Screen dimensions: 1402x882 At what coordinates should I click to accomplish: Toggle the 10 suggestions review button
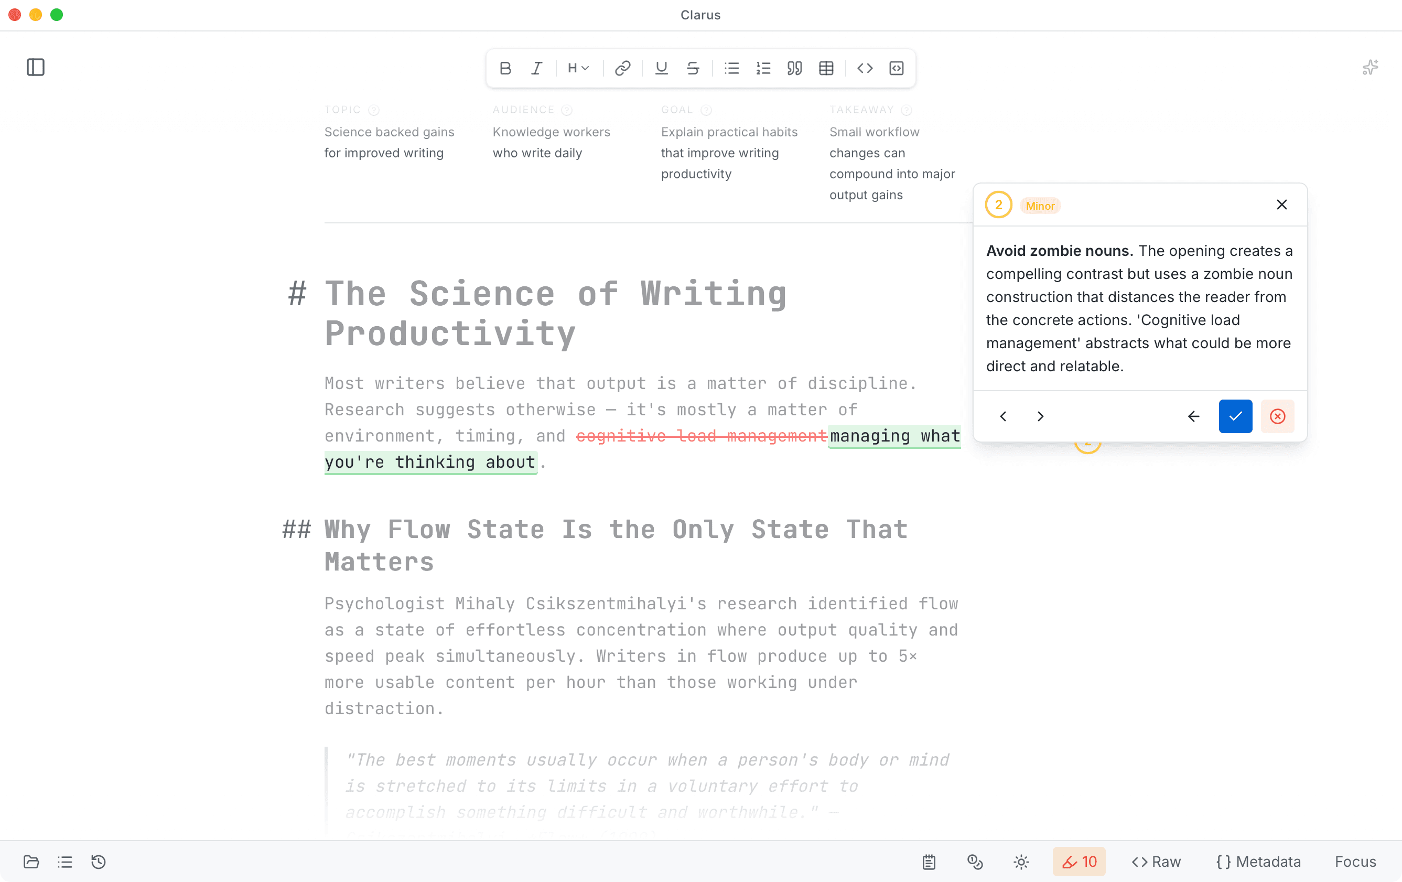[x=1079, y=862]
